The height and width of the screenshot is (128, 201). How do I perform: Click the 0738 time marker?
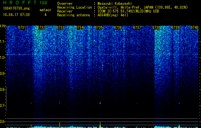(x=156, y=28)
